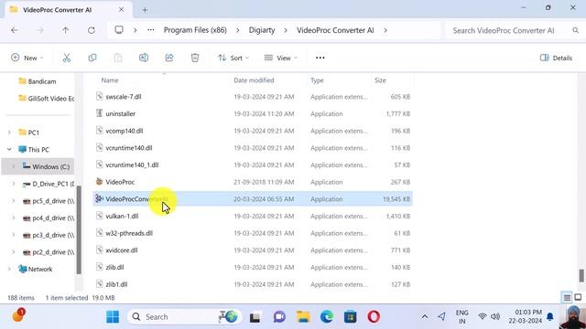586x329 pixels.
Task: Open the Sort dropdown
Action: pos(233,58)
